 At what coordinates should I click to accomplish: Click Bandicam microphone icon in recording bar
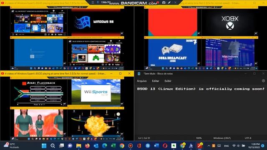point(98,2)
